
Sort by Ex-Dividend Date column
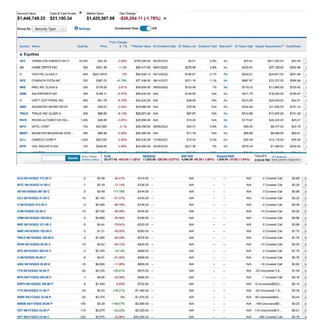coord(164,46)
